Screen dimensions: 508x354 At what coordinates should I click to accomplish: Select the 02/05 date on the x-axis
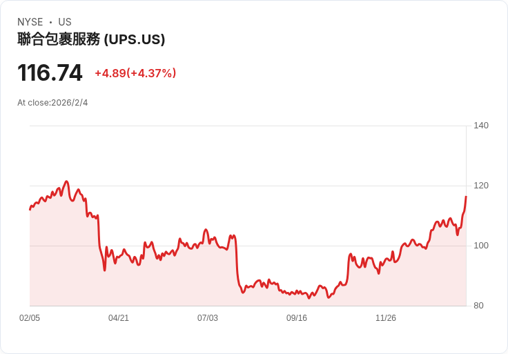[x=30, y=318]
